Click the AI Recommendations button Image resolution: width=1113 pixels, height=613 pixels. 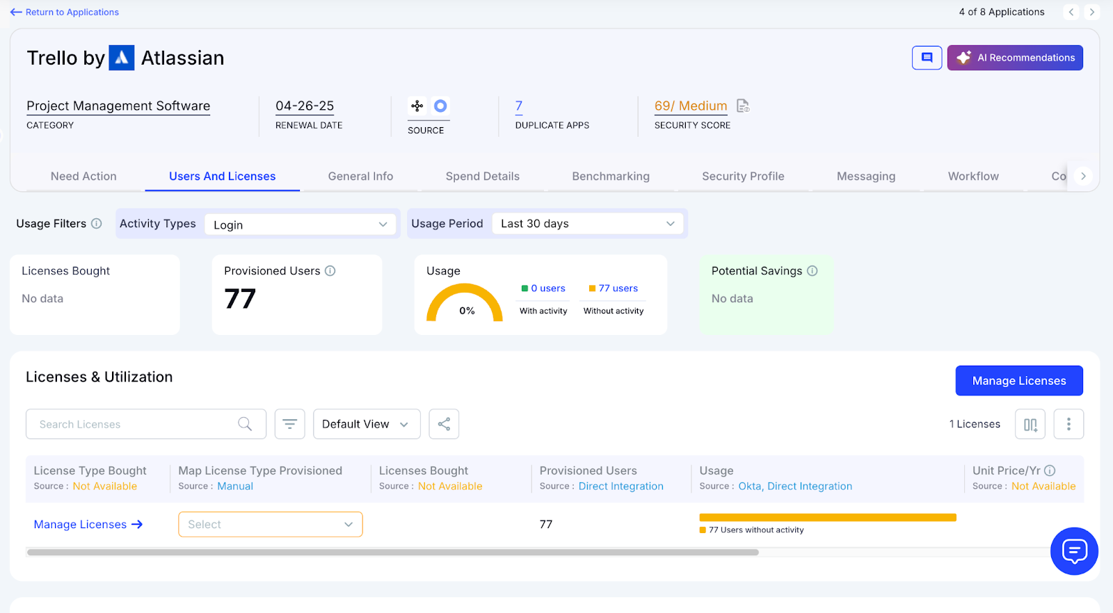(1015, 58)
